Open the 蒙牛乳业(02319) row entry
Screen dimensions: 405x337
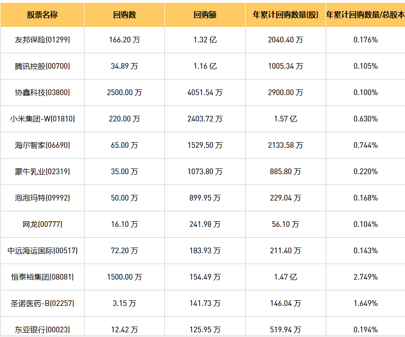(42, 172)
